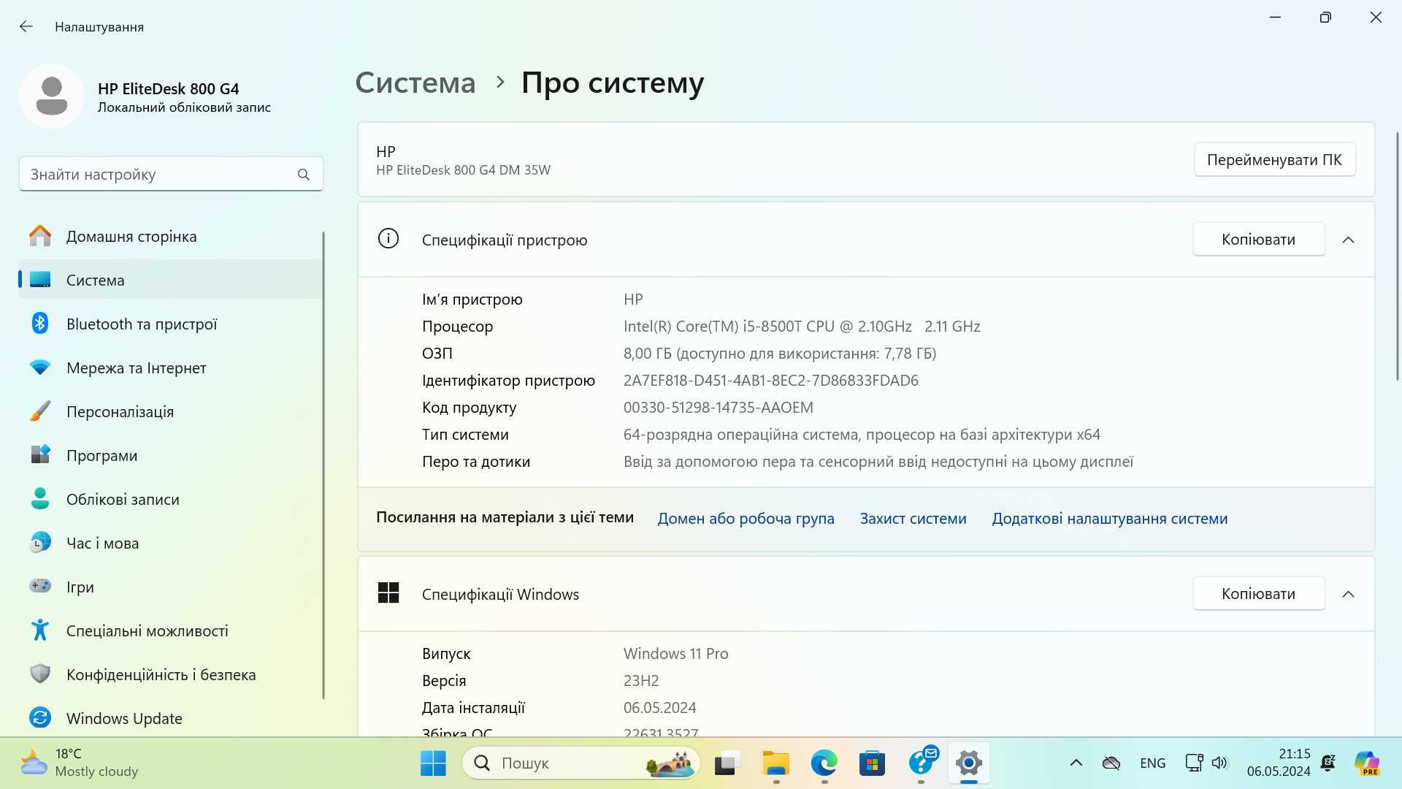
Task: Click Копіювати спецификації пристрою button
Action: [1257, 239]
